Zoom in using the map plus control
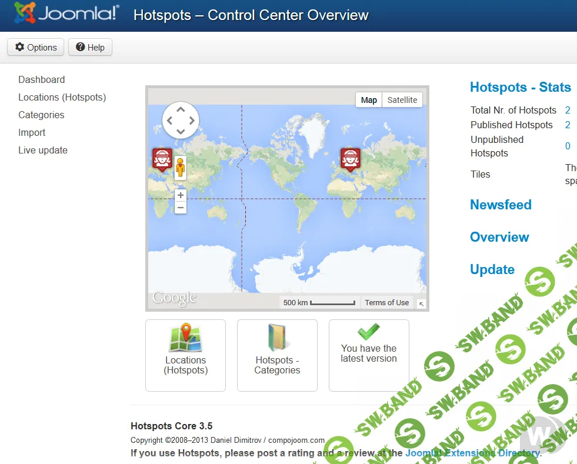Image resolution: width=577 pixels, height=464 pixels. tap(181, 195)
